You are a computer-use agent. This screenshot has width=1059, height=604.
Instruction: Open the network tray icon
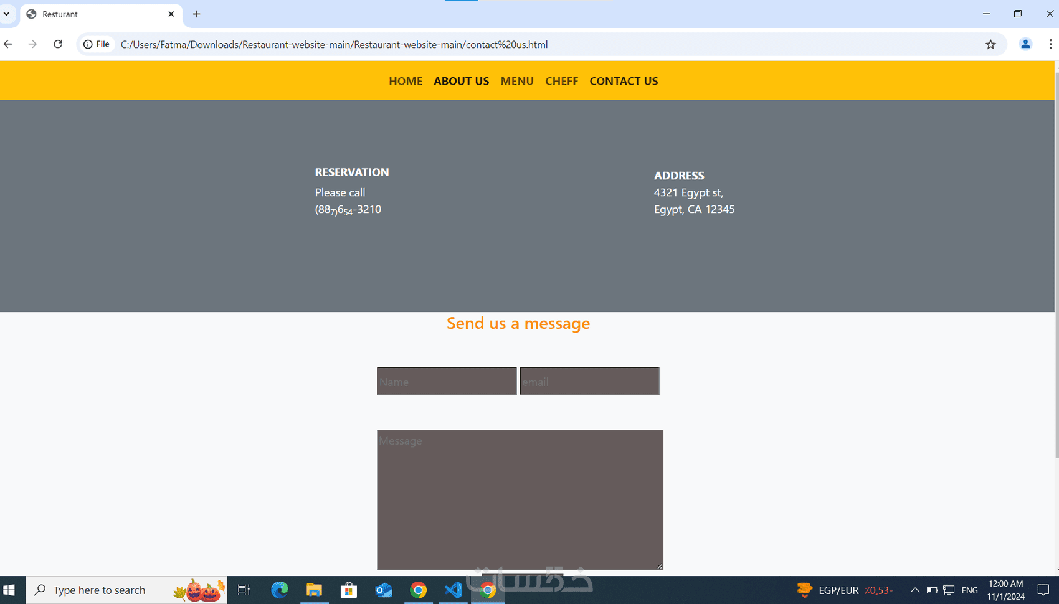tap(949, 590)
